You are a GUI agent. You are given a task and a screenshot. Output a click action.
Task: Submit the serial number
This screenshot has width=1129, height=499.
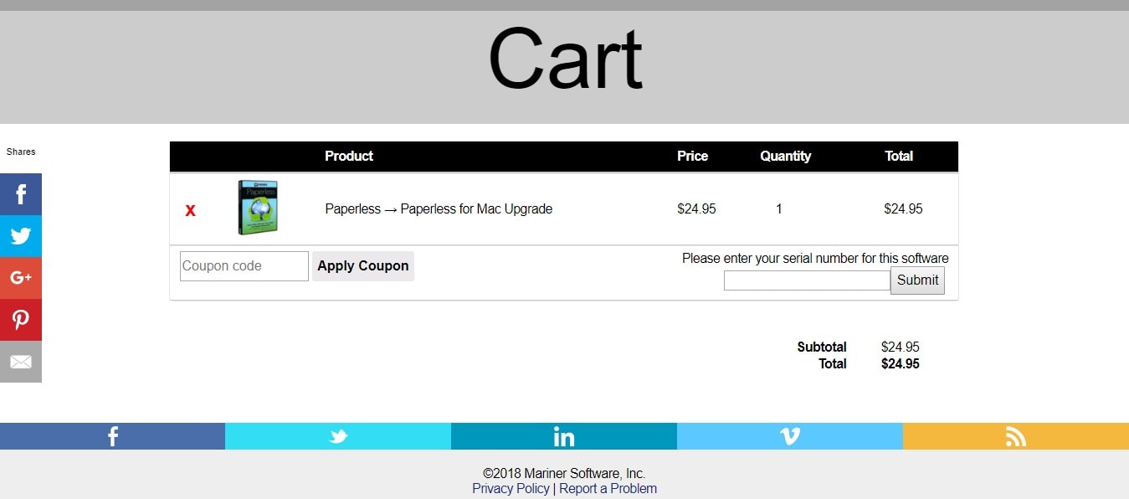tap(917, 280)
